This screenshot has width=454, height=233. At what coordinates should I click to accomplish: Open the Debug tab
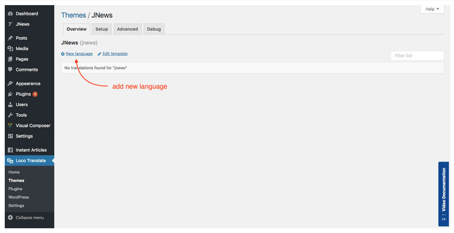click(154, 29)
